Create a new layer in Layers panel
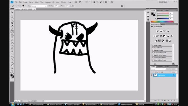The height and width of the screenshot is (106, 188). 171,100
